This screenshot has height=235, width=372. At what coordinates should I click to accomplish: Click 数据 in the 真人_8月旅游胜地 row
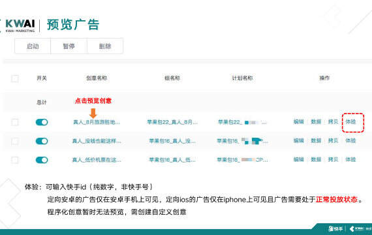(x=316, y=122)
